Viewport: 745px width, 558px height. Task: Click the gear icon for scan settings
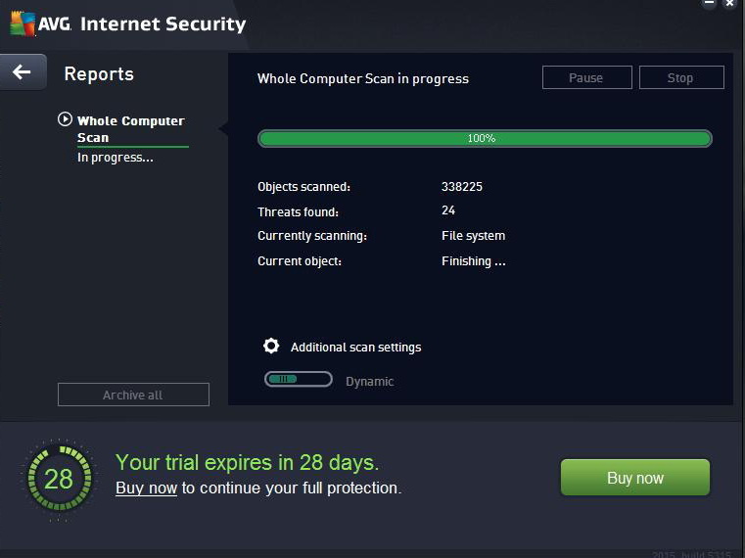coord(271,347)
